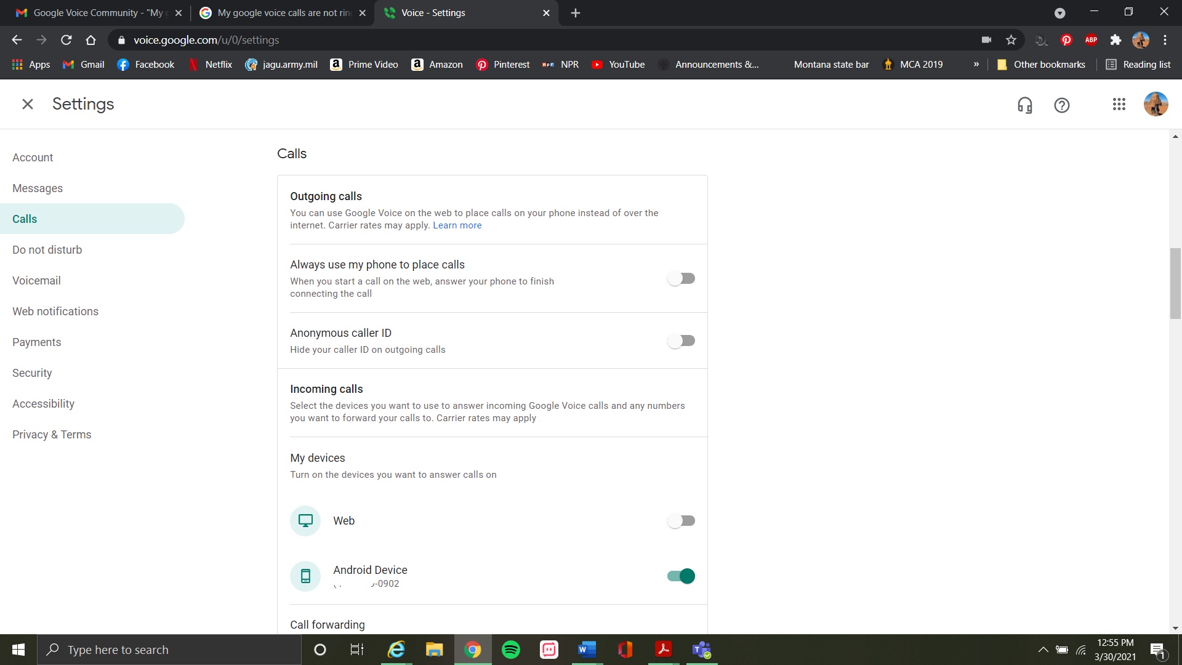Turn off the Android Device toggle
Image resolution: width=1182 pixels, height=665 pixels.
681,576
